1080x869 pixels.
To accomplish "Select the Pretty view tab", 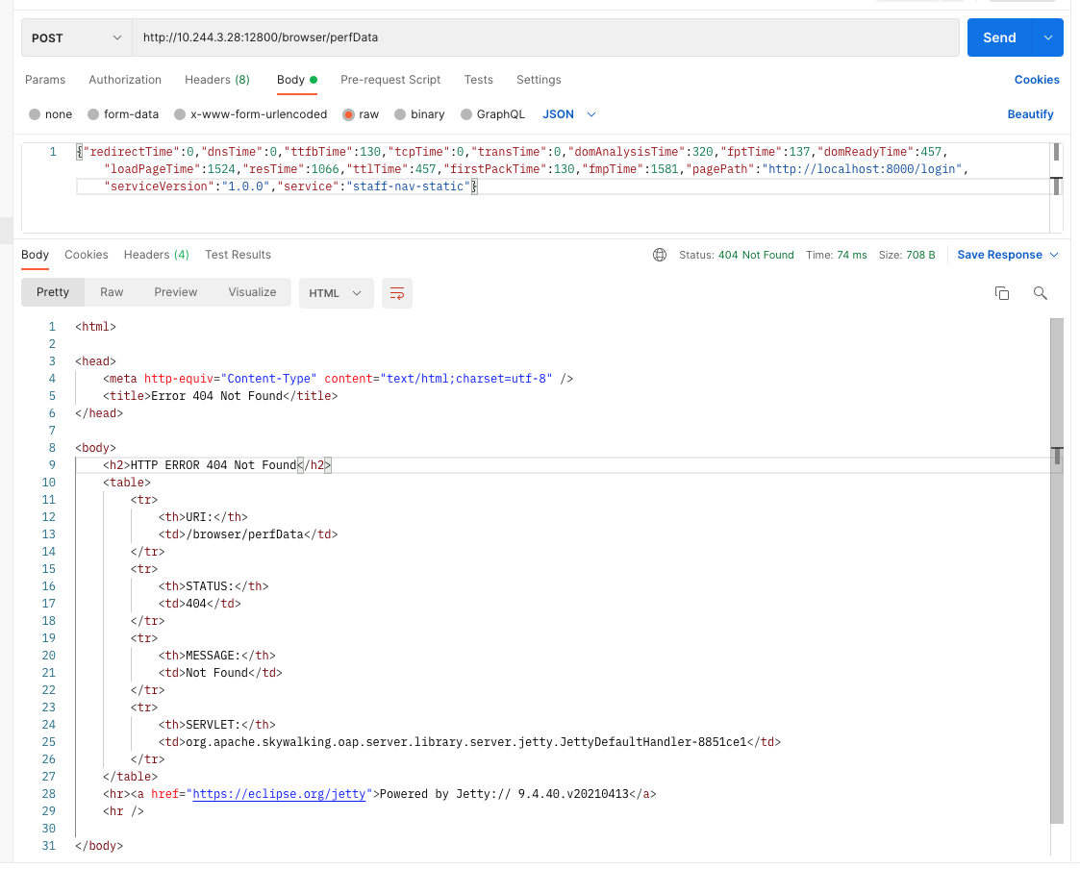I will 53,292.
